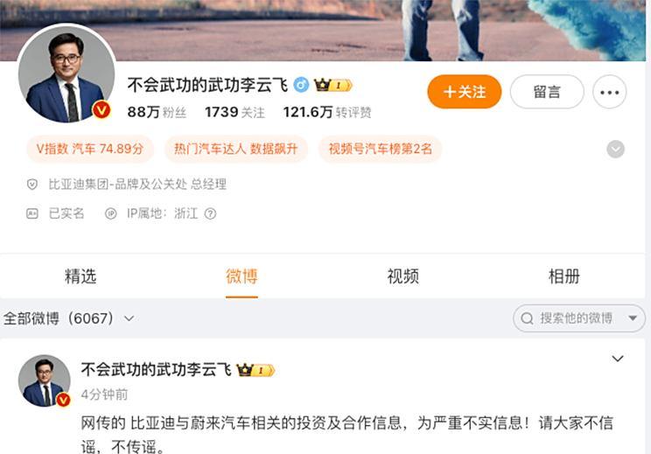Switch to the 视频 tab
The image size is (651, 454).
click(x=402, y=276)
